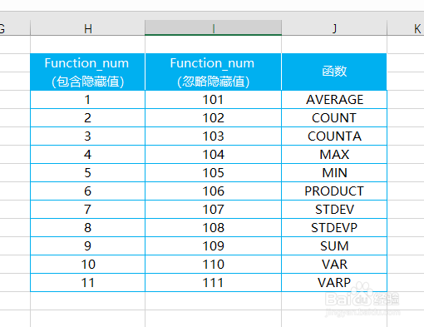Viewport: 424px width, 327px height.
Task: Select column H cell with value 10
Action: [x=87, y=265]
